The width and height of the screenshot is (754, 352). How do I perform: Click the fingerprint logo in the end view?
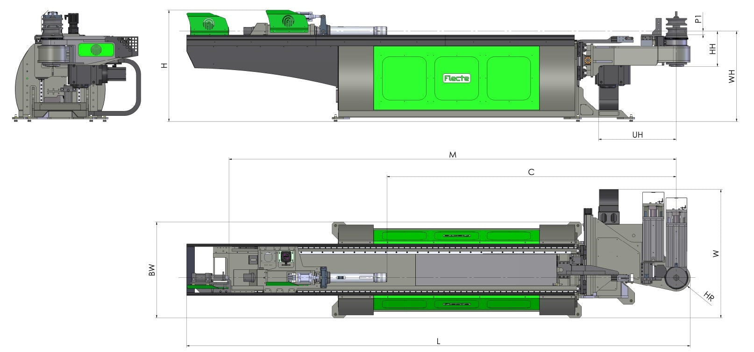pyautogui.click(x=96, y=50)
